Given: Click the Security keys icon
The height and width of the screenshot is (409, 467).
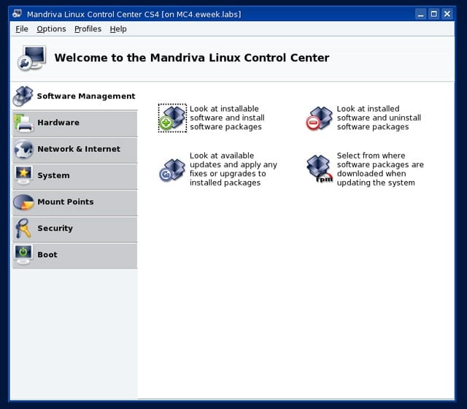Looking at the screenshot, I should point(23,229).
